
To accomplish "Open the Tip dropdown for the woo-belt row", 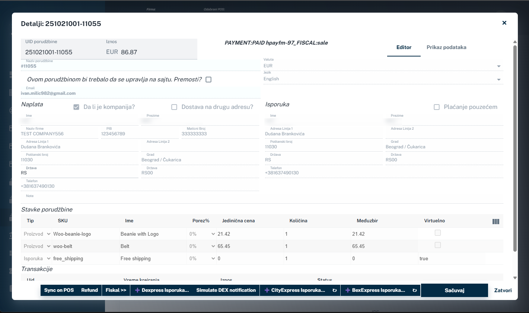I will (x=48, y=246).
